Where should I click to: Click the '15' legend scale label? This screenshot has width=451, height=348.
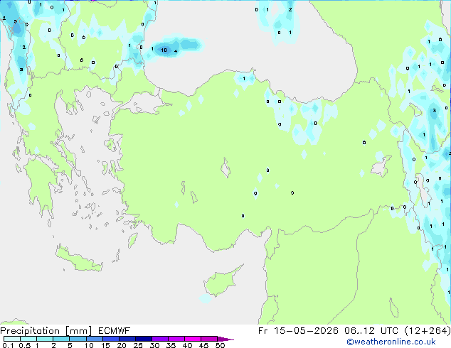(x=105, y=345)
